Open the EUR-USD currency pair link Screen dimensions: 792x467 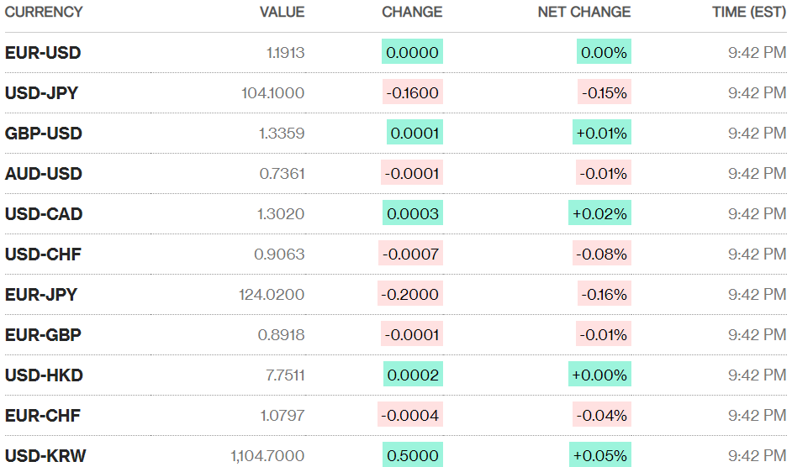click(x=43, y=53)
